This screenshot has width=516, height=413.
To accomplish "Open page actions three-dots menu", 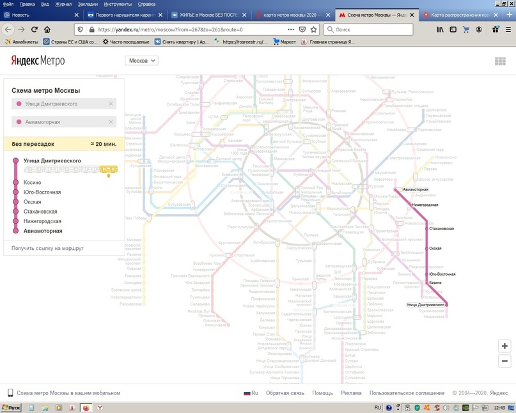I will coord(291,29).
